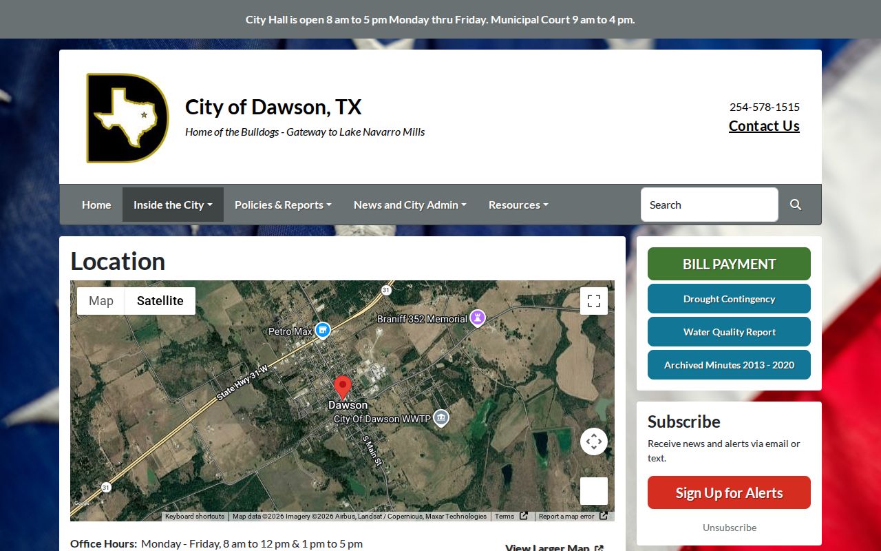Screen dimensions: 881x551
Task: Click the City Of Dawson WWTP marker
Action: click(441, 418)
